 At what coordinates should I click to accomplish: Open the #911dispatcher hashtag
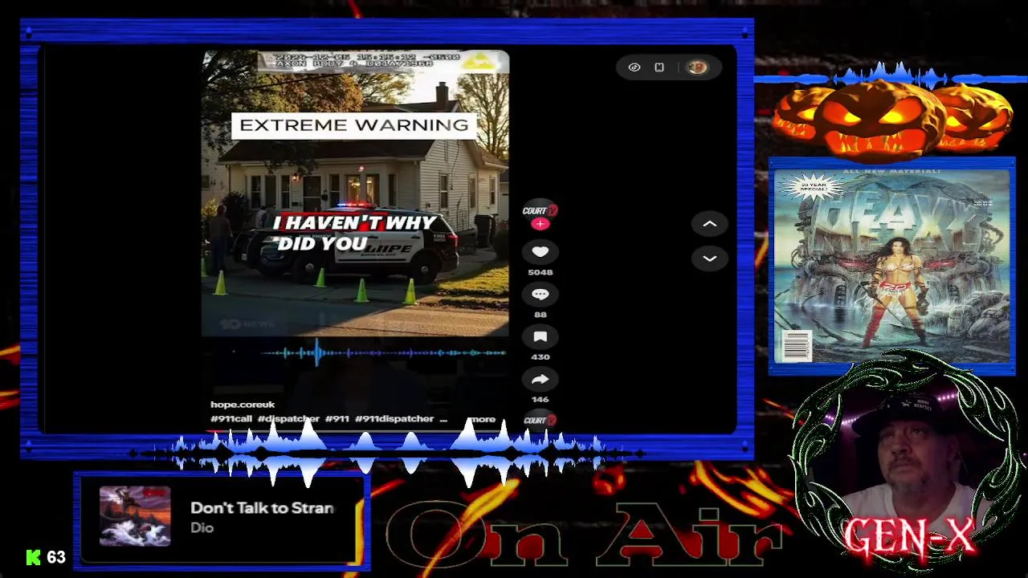tap(394, 419)
